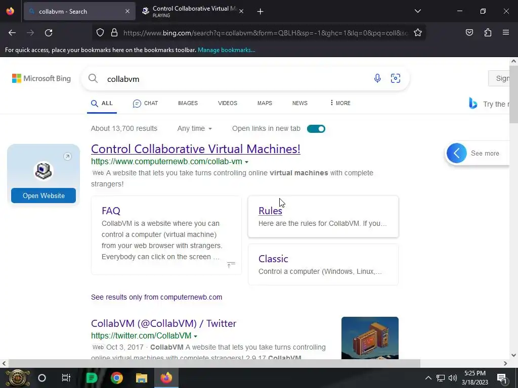Viewport: 518px width, 388px height.
Task: Open a new tab with plus button
Action: click(x=261, y=12)
